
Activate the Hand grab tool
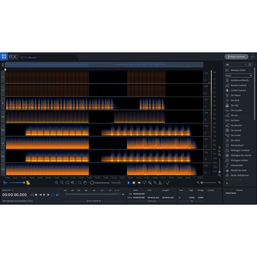coord(85,182)
